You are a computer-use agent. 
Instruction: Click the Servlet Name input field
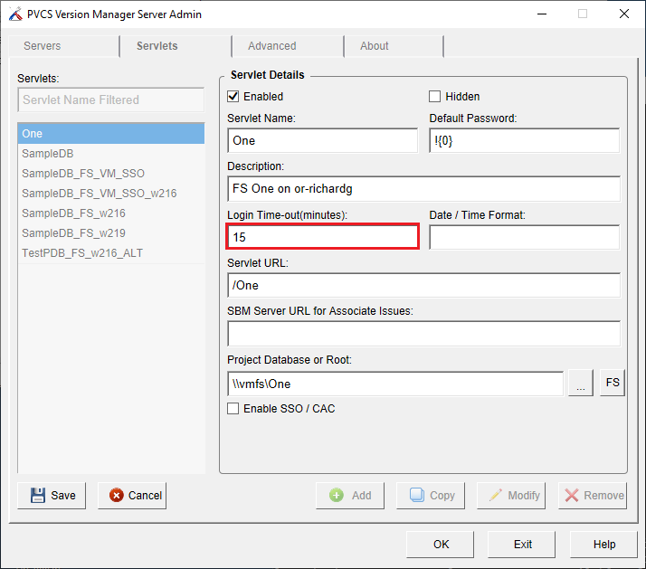[323, 140]
